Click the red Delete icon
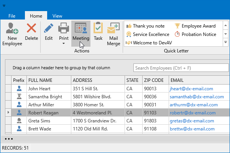This screenshot has height=153, width=230. point(31,28)
